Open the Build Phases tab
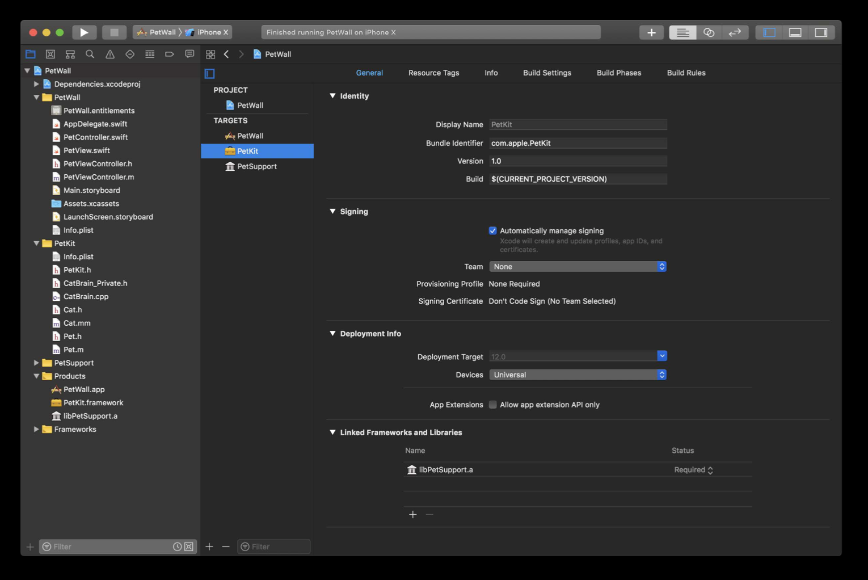The width and height of the screenshot is (868, 580). click(x=618, y=73)
